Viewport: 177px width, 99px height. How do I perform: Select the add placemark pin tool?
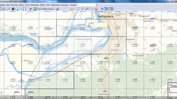pyautogui.click(x=78, y=9)
